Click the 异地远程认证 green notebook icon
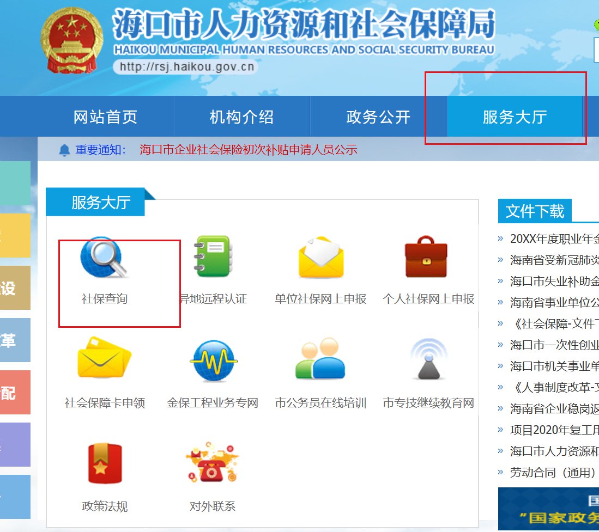Viewport: 599px width, 532px height. pyautogui.click(x=213, y=256)
